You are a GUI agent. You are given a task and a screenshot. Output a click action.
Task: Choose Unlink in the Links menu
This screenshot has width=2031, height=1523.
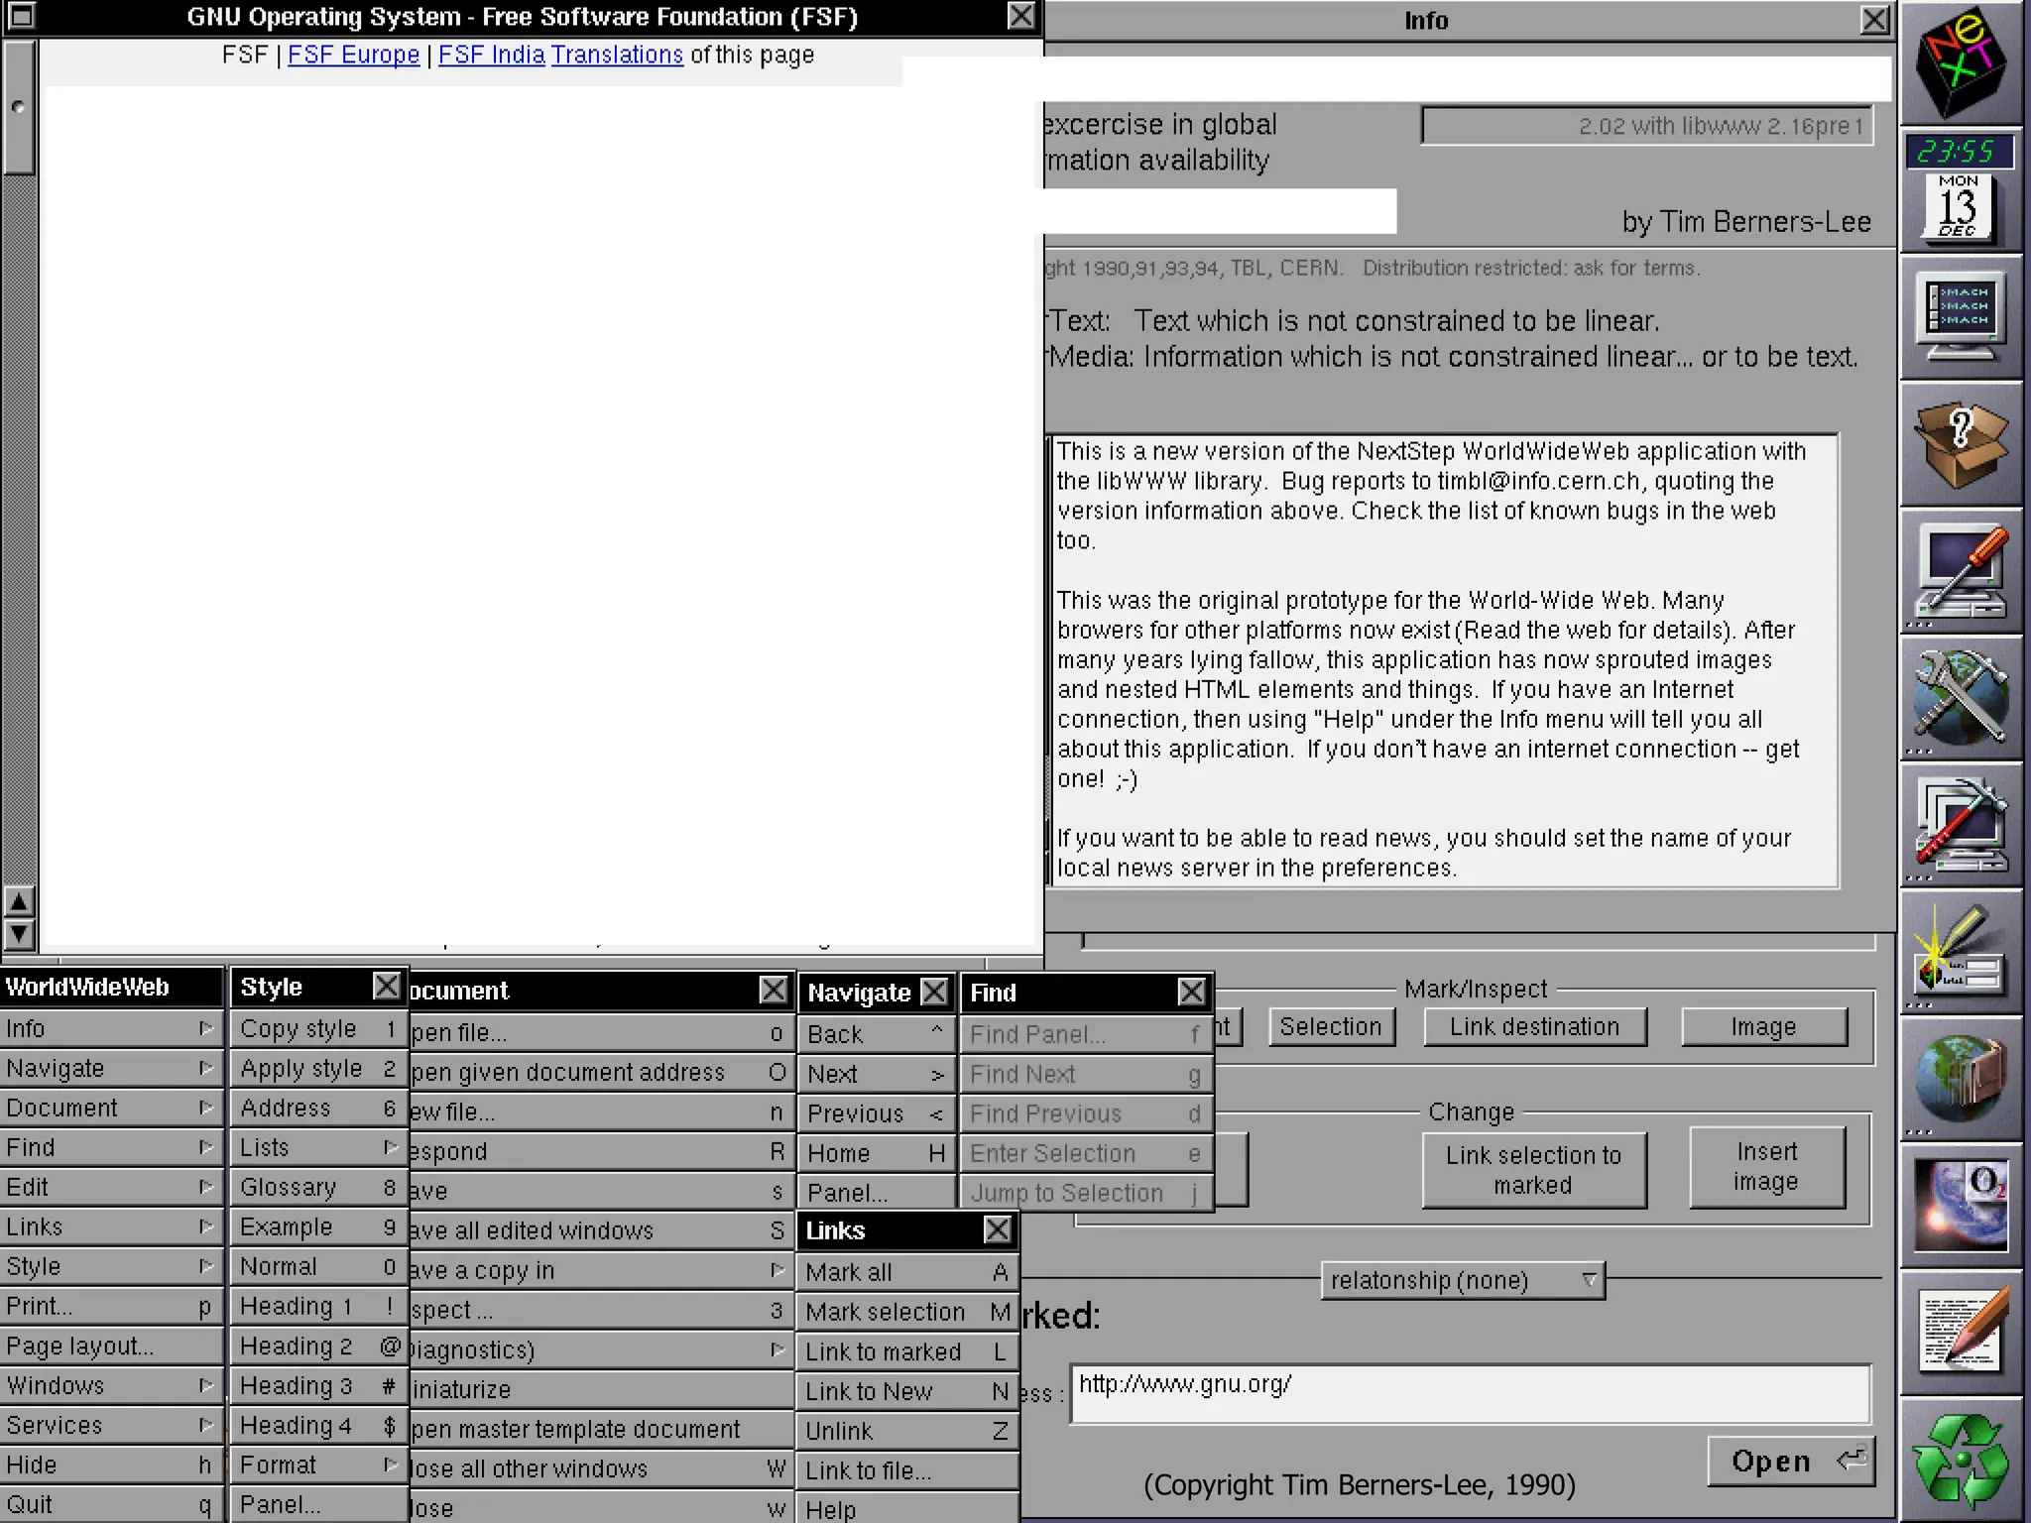tap(907, 1431)
